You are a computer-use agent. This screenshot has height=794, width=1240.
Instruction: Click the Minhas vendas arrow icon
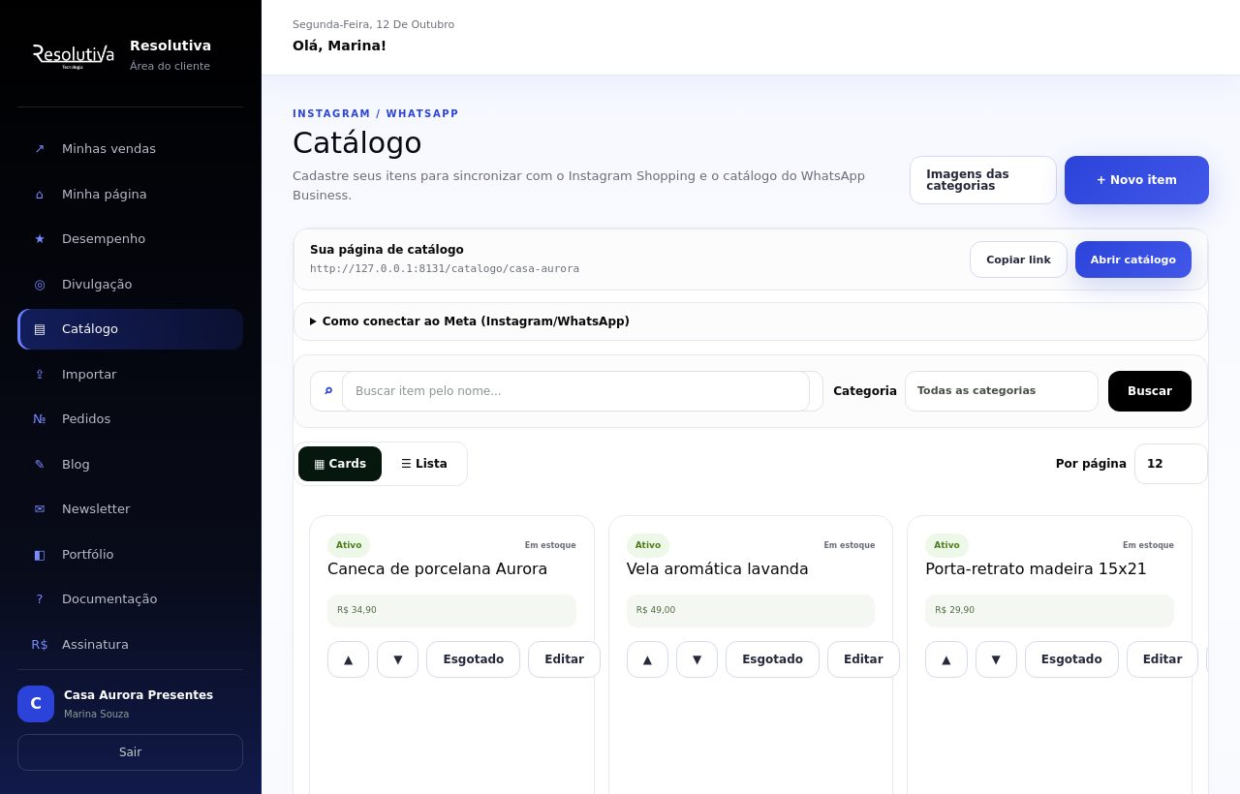40,149
